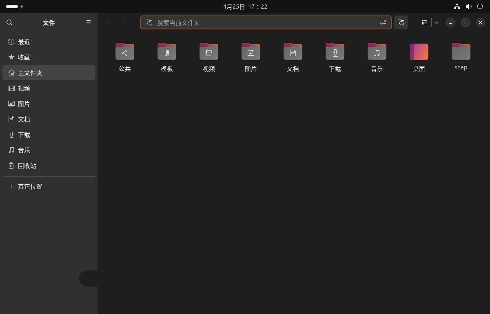490x314 pixels.
Task: Select the 桌面 folder icon
Action: tap(419, 51)
